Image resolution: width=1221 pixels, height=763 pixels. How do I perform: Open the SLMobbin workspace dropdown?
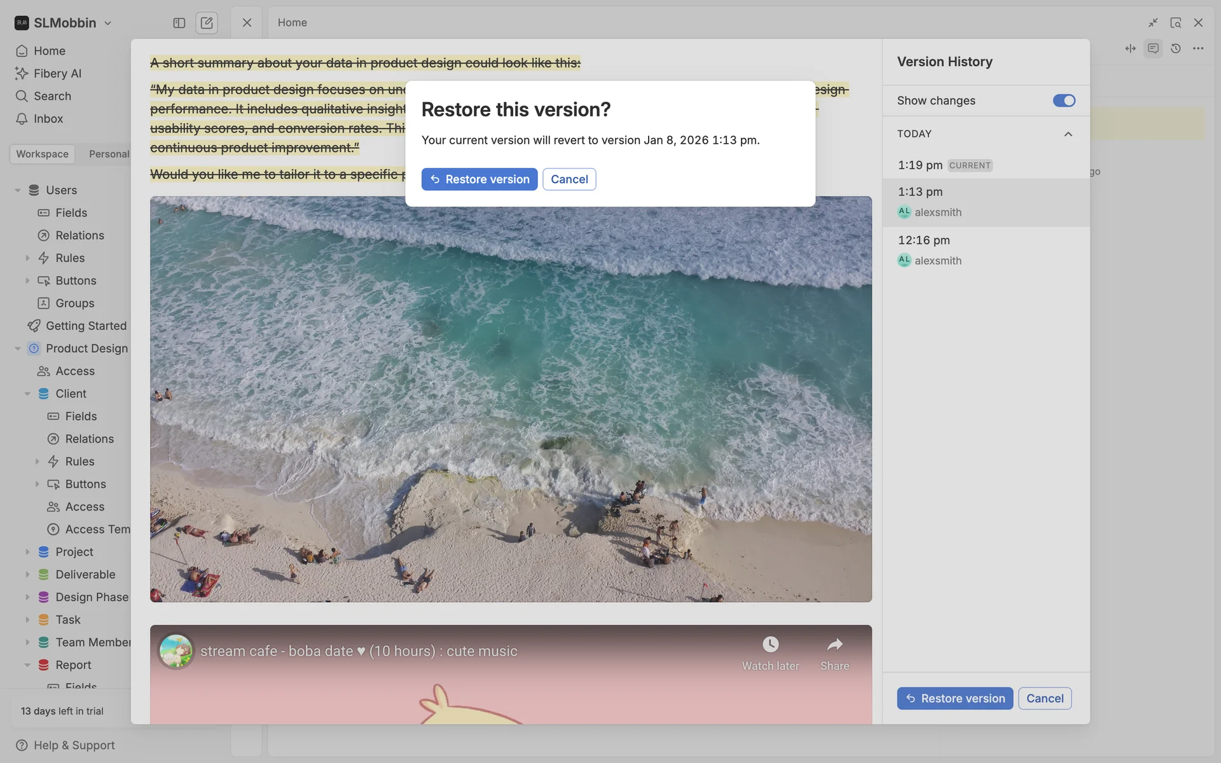click(x=64, y=23)
